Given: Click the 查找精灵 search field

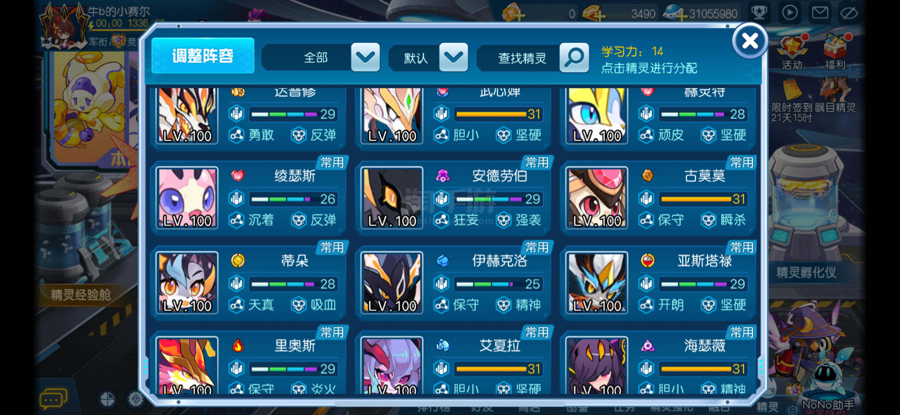Looking at the screenshot, I should pos(521,58).
